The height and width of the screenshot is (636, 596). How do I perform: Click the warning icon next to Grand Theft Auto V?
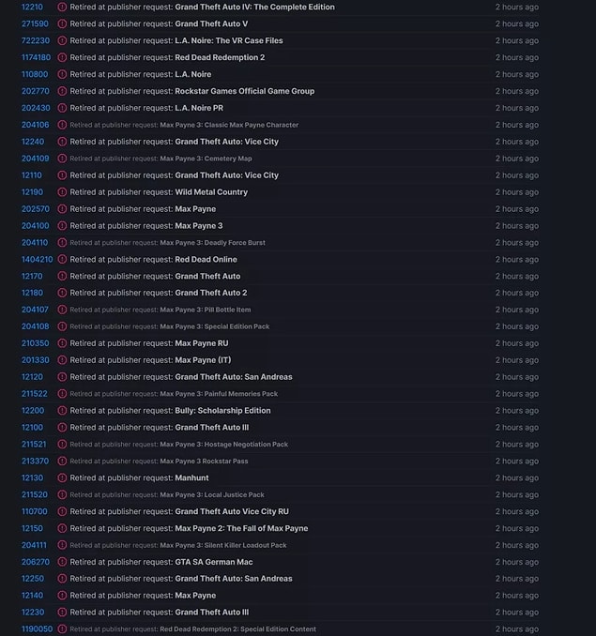(x=62, y=23)
